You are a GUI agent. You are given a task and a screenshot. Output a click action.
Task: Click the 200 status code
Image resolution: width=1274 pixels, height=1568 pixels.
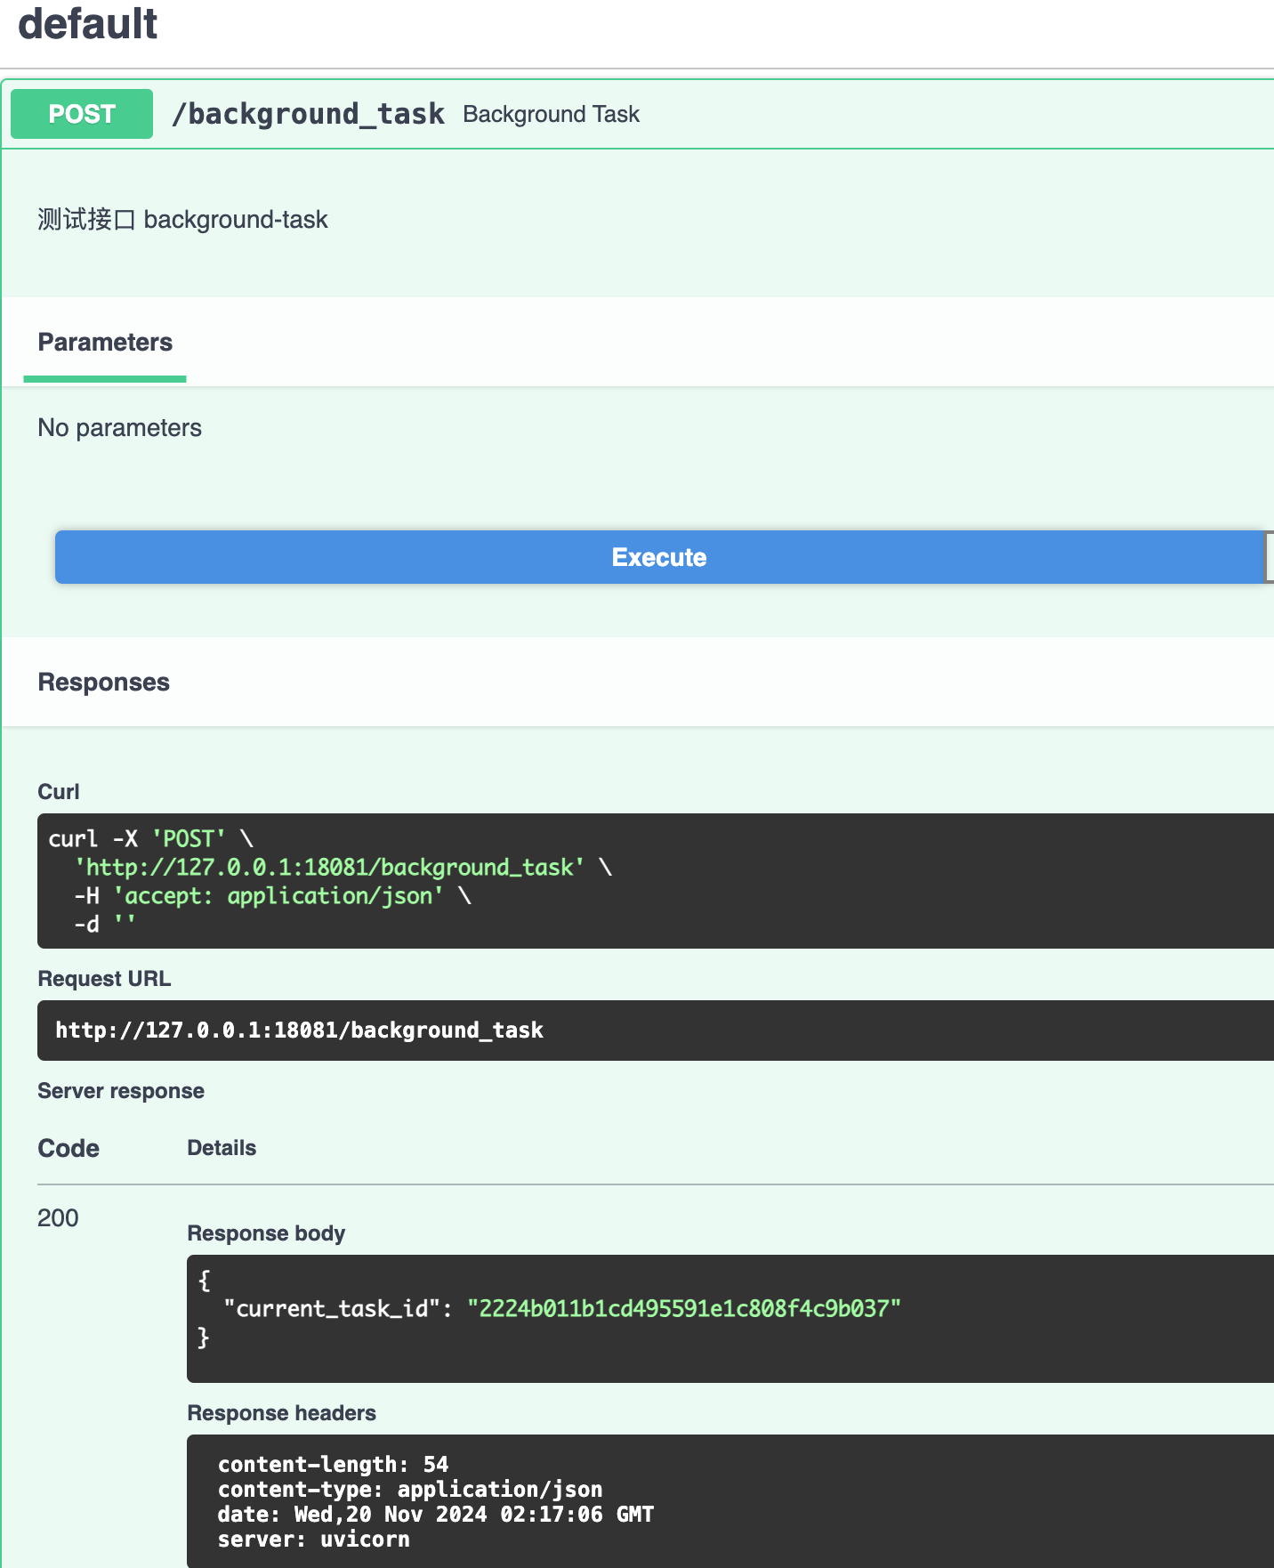[x=58, y=1218]
